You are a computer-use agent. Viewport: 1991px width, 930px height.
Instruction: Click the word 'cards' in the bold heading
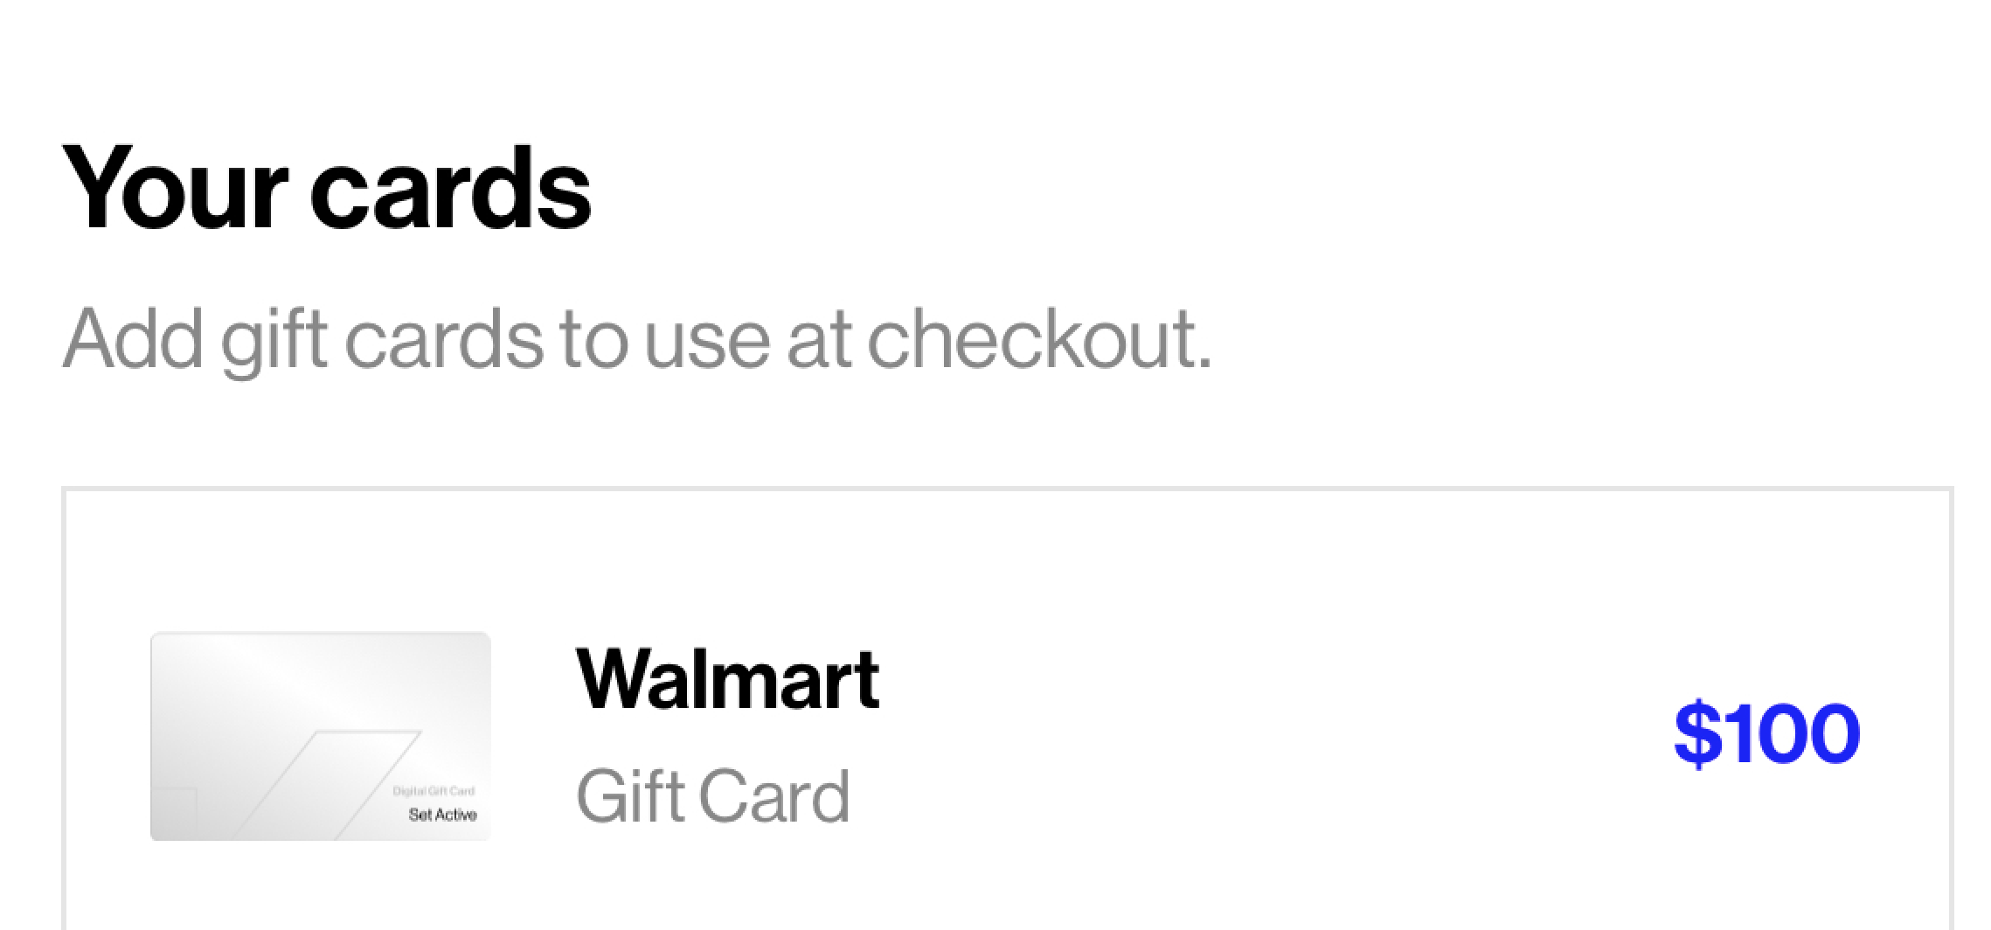[451, 189]
